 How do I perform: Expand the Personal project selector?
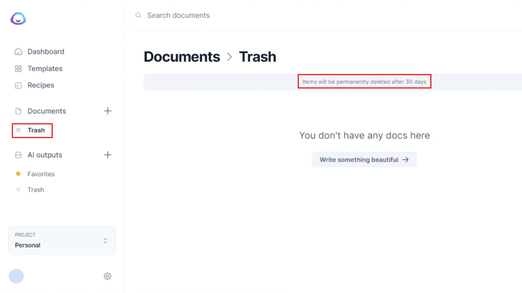pos(62,241)
